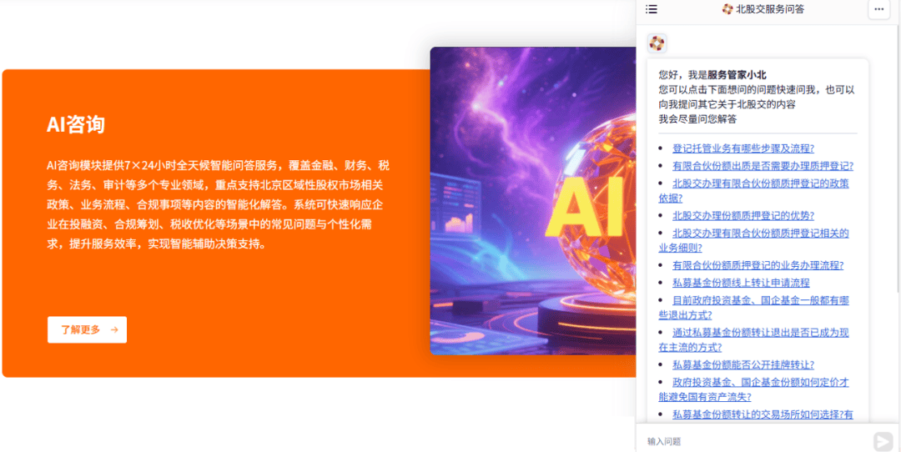Click the three-dot more options button
Viewport: 901px width, 452px height.
click(878, 9)
